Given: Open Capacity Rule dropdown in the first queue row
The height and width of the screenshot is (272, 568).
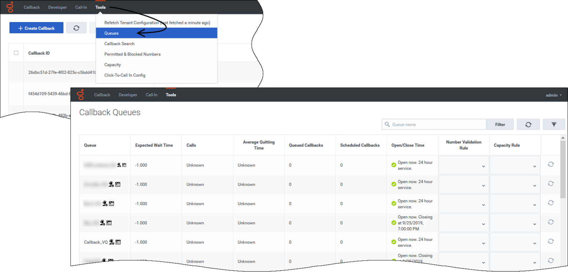Looking at the screenshot, I should (515, 166).
